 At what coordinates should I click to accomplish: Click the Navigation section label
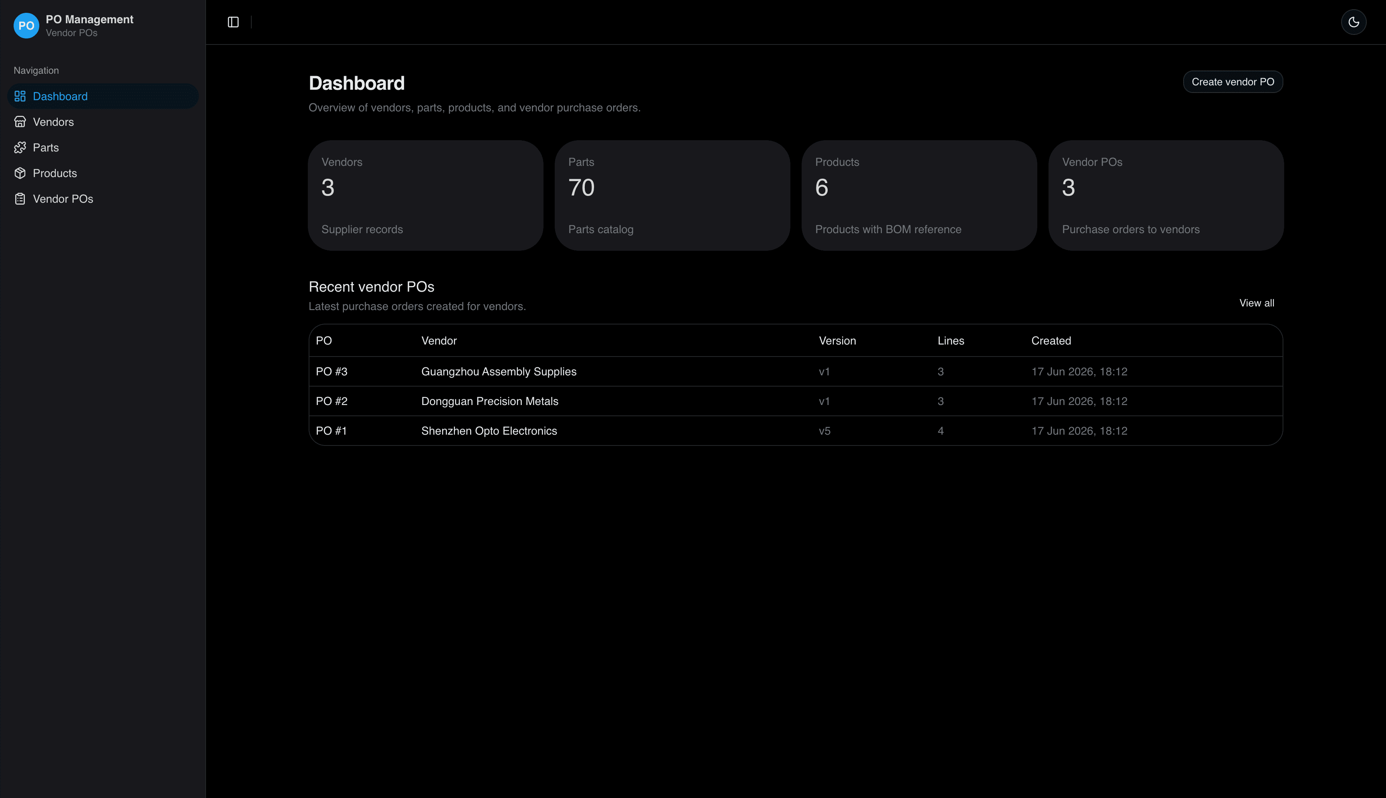tap(36, 71)
